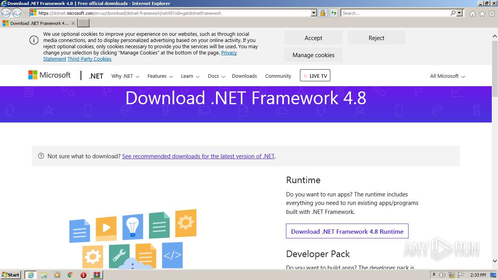The image size is (498, 280).
Task: Open Internet Explorer from the taskbar
Action: click(x=31, y=275)
